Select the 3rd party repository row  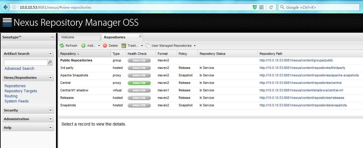pyautogui.click(x=211, y=68)
